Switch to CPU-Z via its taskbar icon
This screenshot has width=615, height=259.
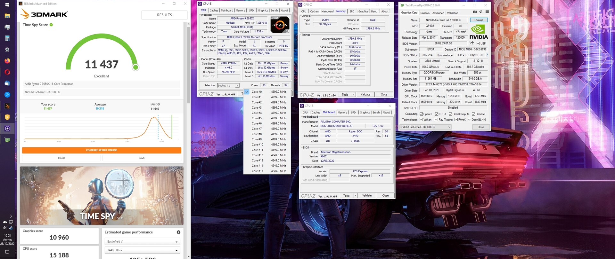coord(7,129)
